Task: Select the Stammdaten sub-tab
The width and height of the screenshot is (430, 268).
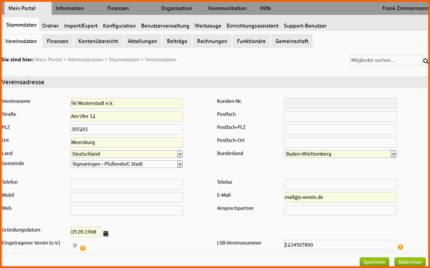Action: [21, 25]
